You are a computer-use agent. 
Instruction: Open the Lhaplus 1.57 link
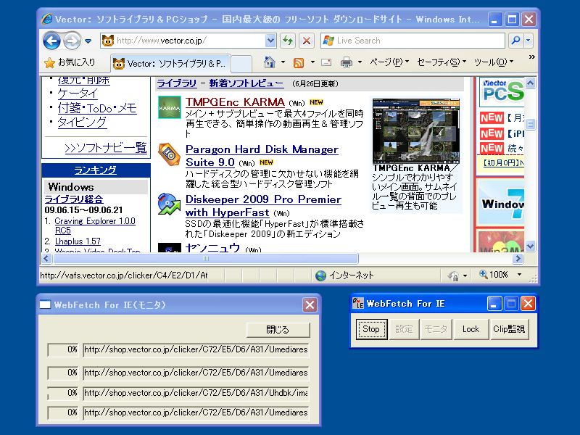point(78,241)
